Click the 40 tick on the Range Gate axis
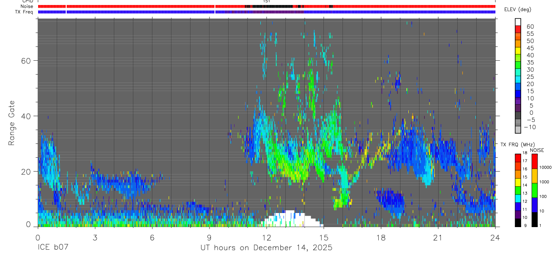 (25, 116)
